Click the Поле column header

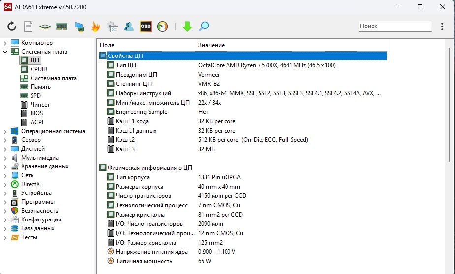(x=147, y=45)
